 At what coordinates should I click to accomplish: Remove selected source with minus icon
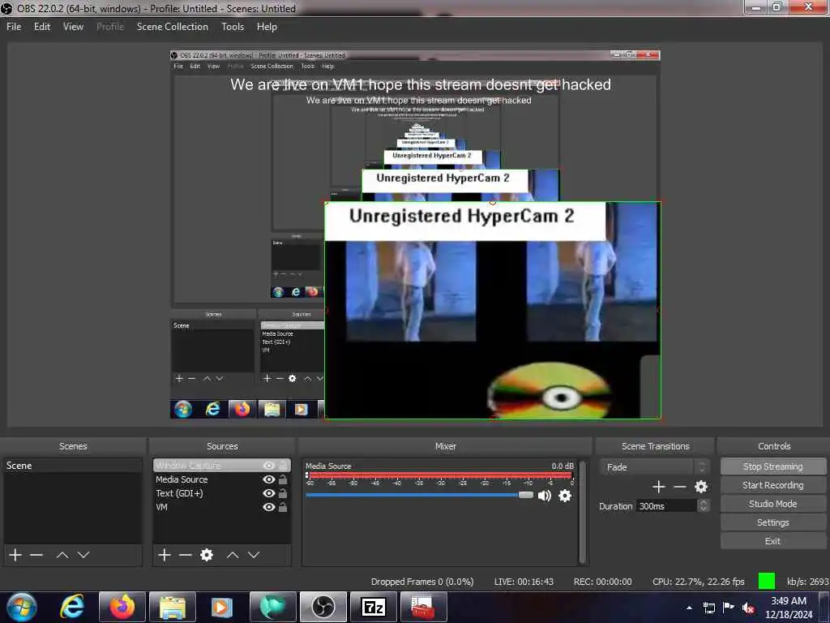click(x=186, y=555)
